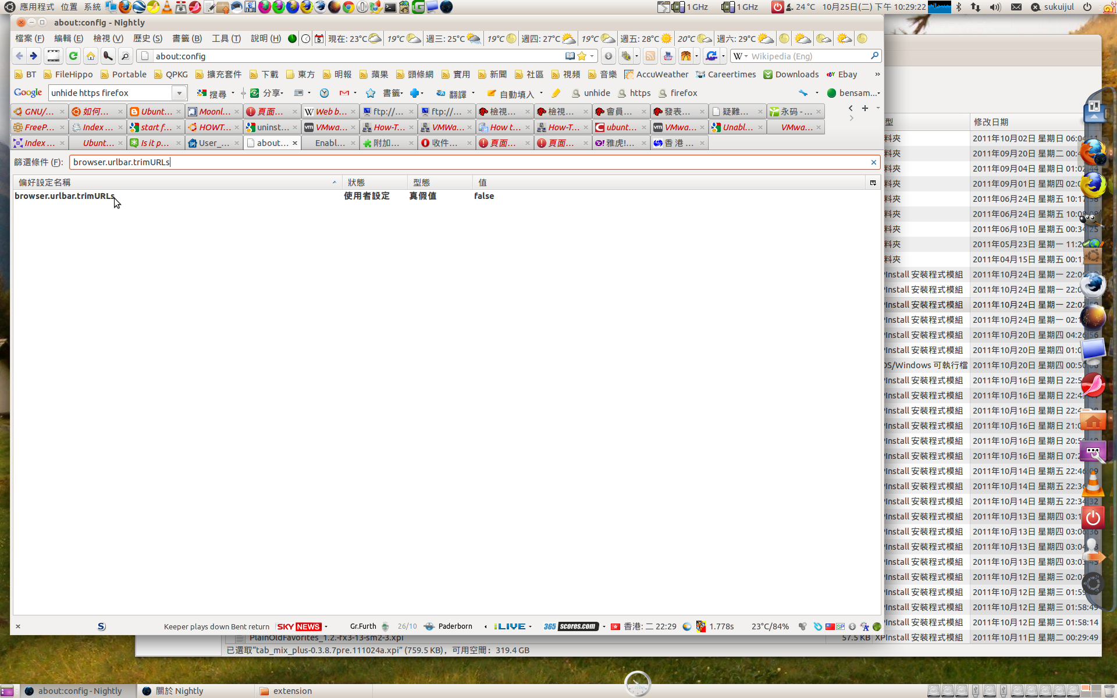Screen dimensions: 1117x698
Task: Click Google toolbar wrench settings icon
Action: (x=803, y=93)
